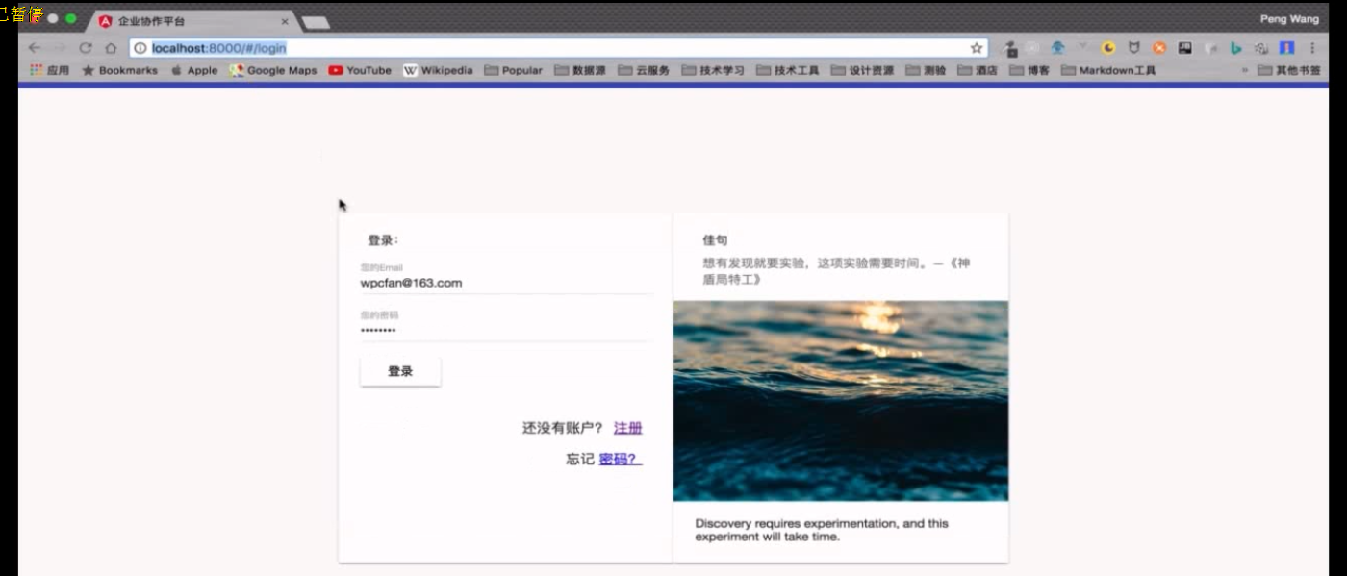Focus the password input field
1347x576 pixels.
(505, 330)
